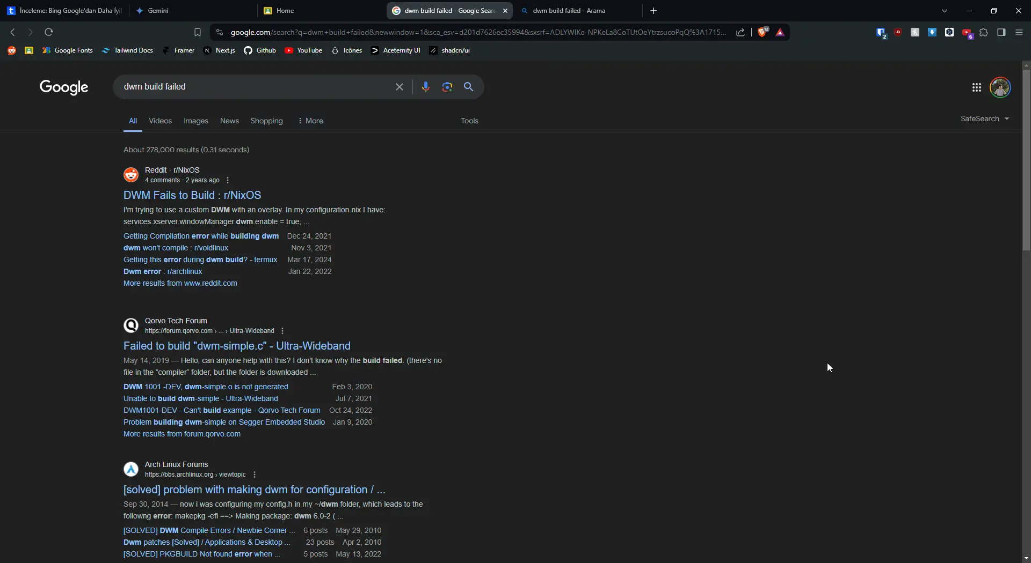Click the browser address bar URL
Image resolution: width=1031 pixels, height=563 pixels.
(478, 32)
